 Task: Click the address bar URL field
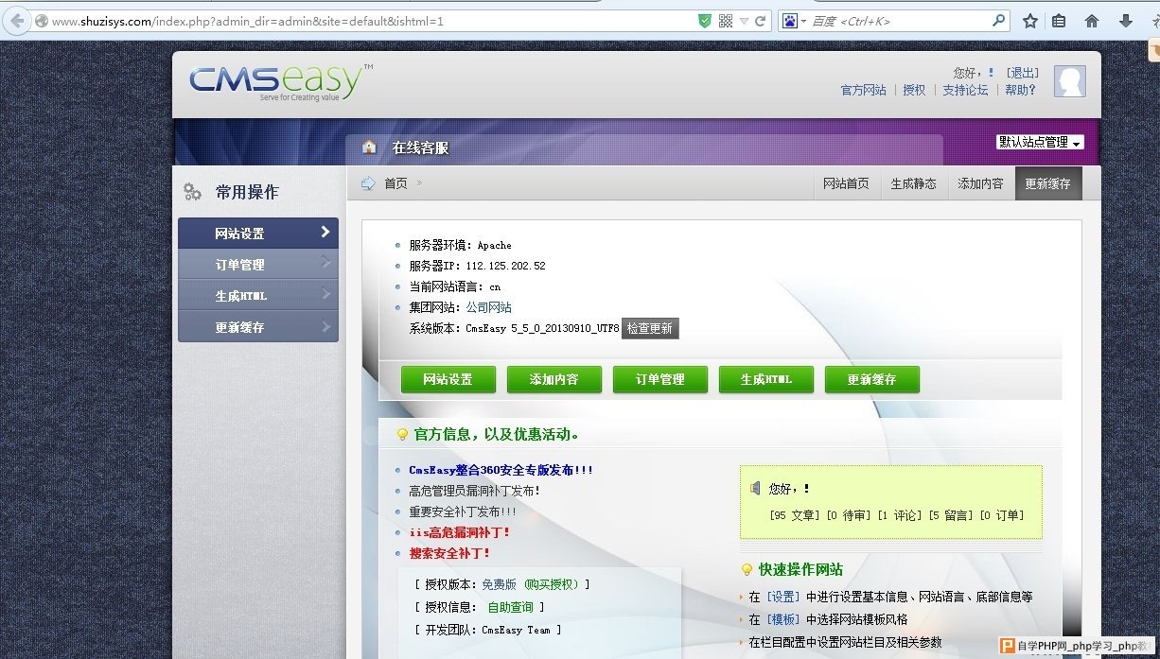click(369, 21)
